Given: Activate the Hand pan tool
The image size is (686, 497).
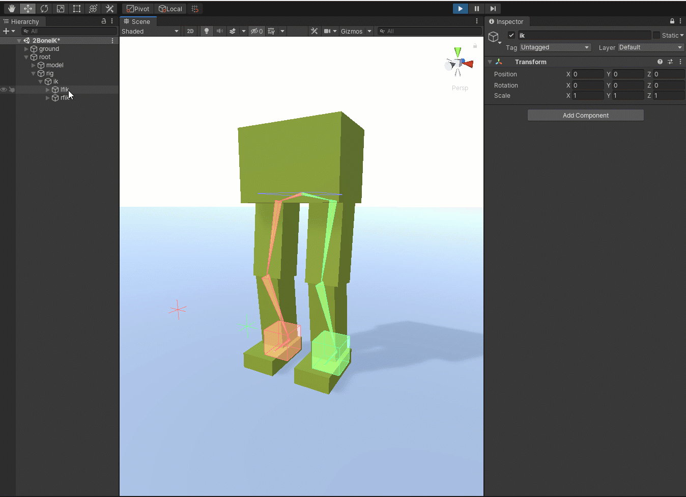Looking at the screenshot, I should point(11,9).
